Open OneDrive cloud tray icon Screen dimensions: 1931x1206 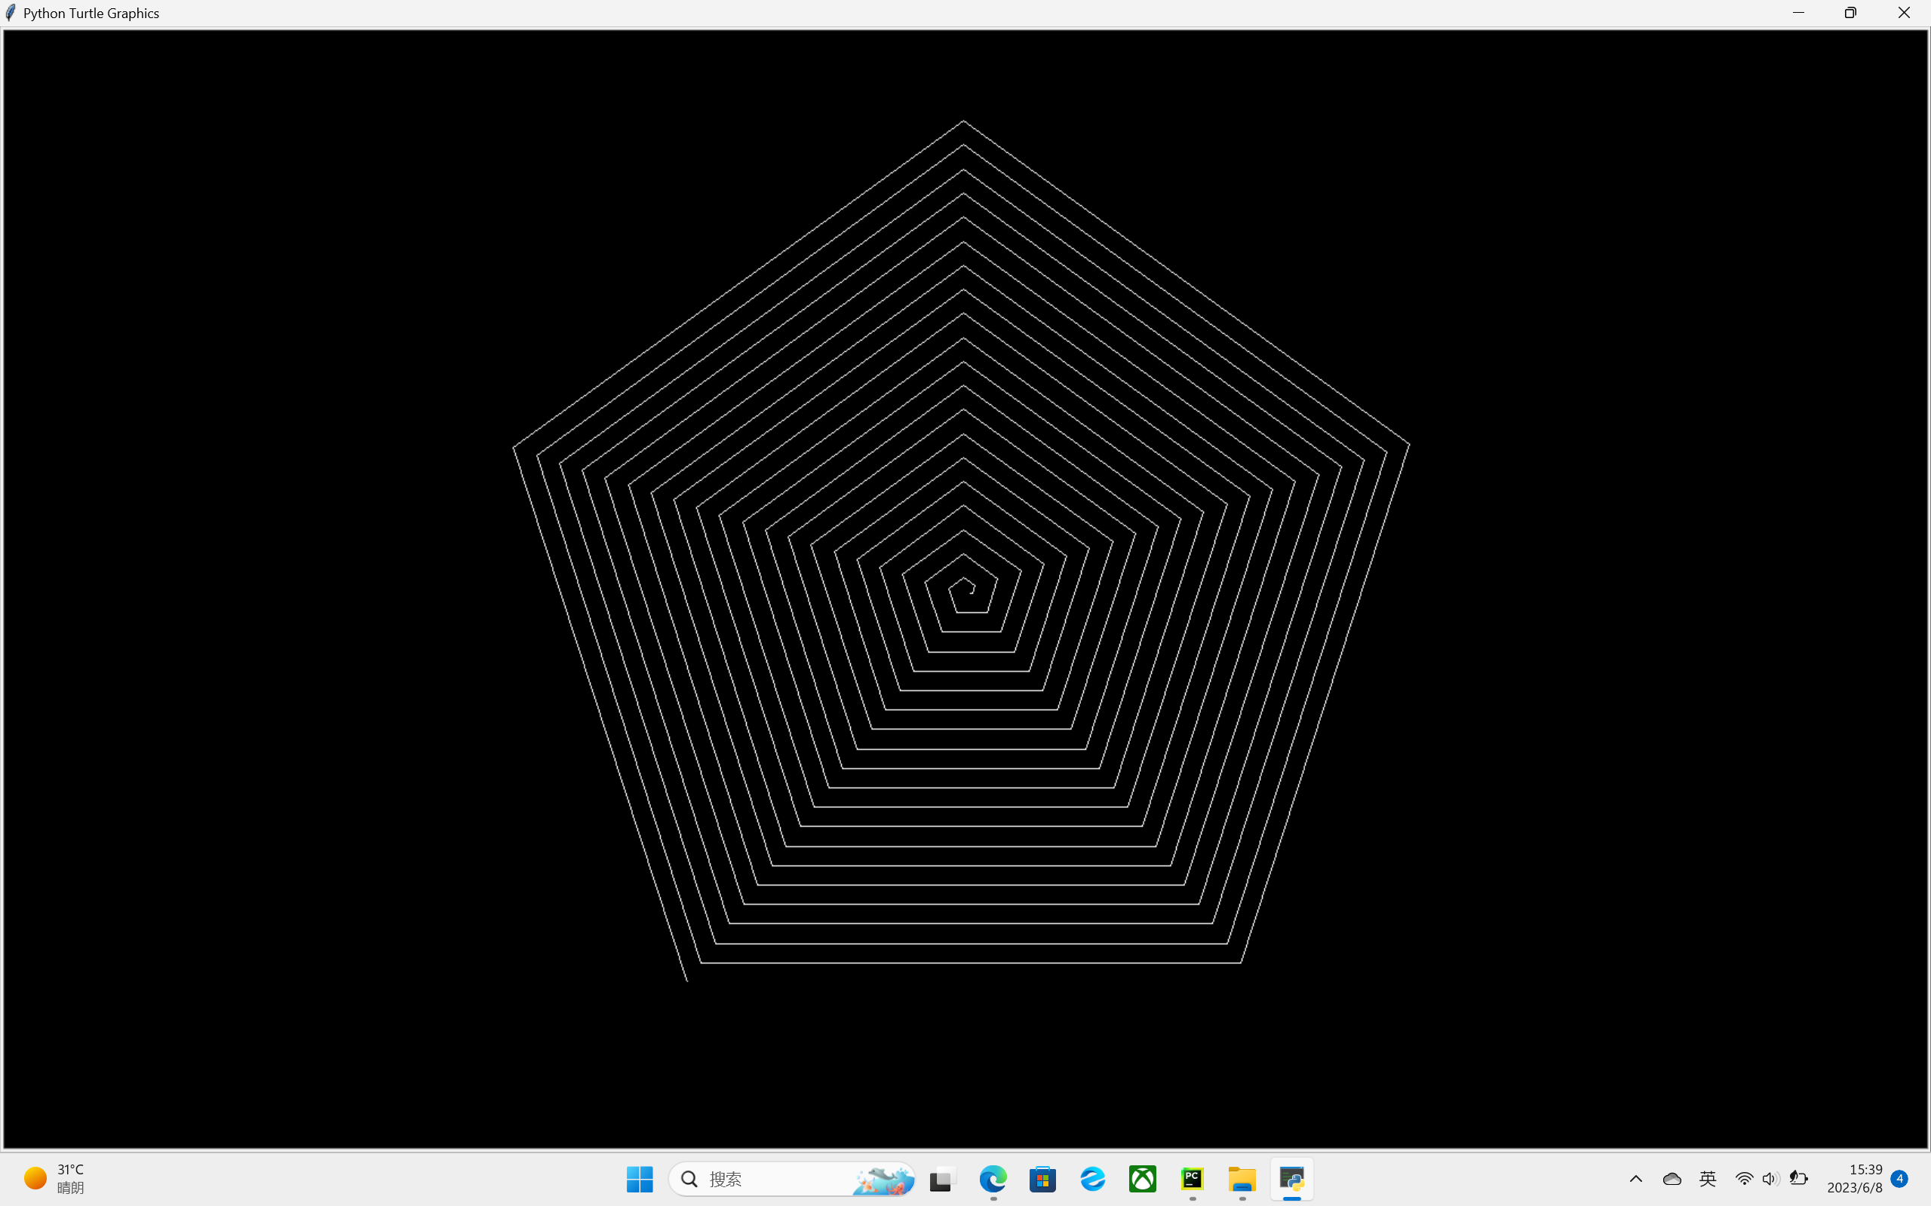tap(1672, 1178)
